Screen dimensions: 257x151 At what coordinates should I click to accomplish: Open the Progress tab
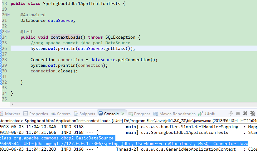click(x=139, y=114)
